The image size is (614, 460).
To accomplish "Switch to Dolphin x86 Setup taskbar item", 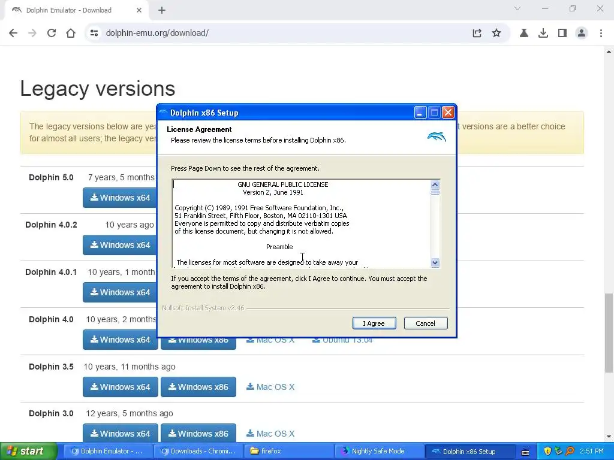I will pos(470,452).
